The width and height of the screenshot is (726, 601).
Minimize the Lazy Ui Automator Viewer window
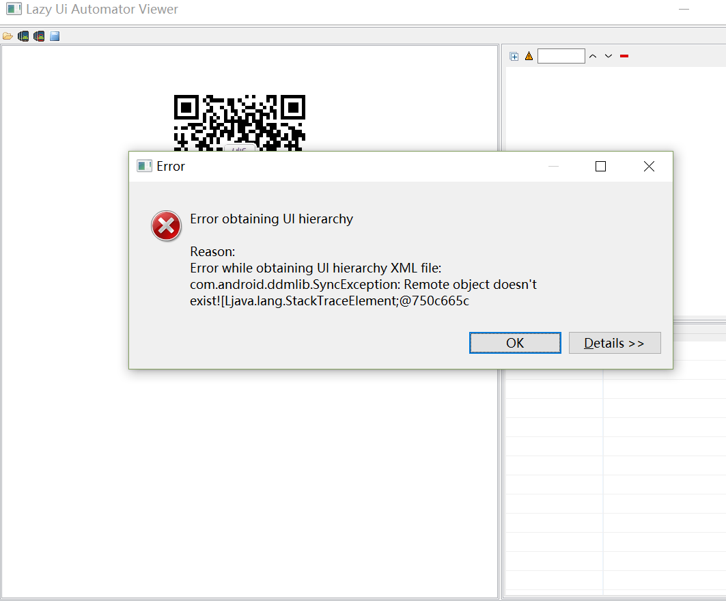tap(684, 9)
